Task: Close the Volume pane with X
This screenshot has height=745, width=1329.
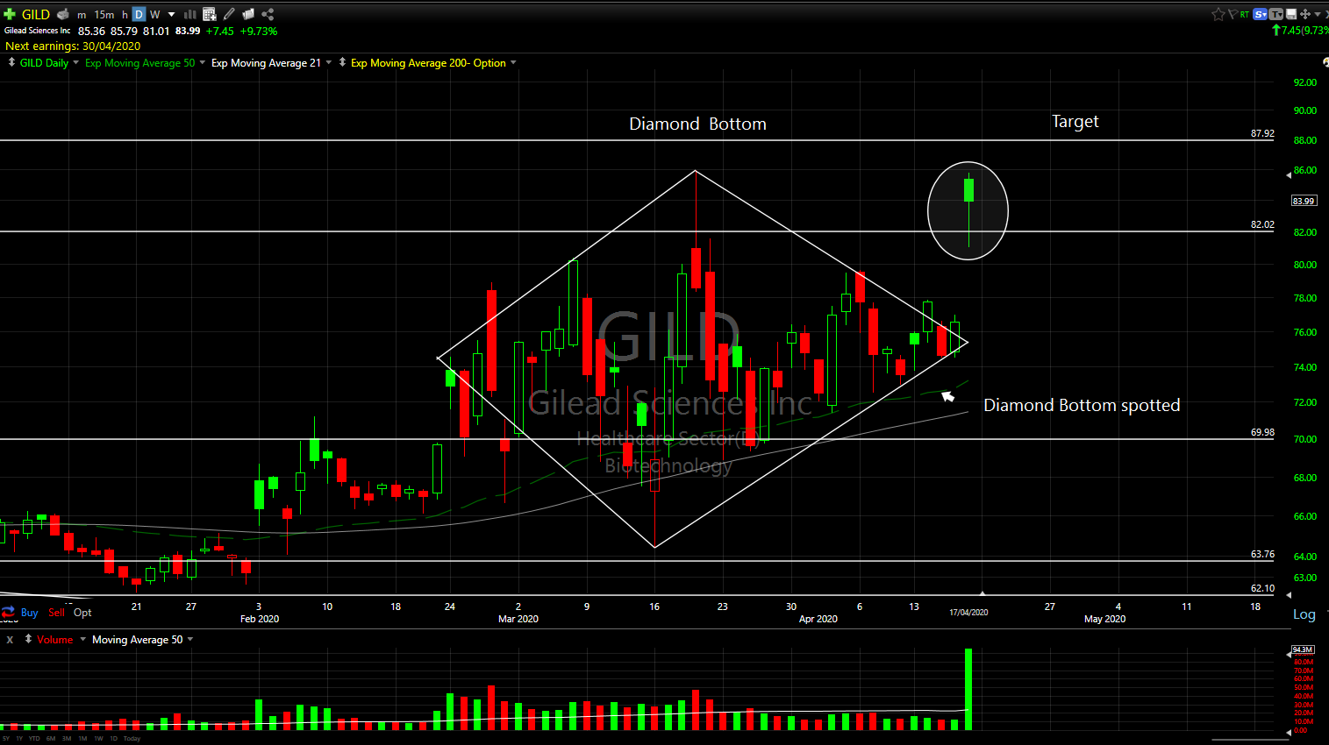Action: click(x=10, y=640)
